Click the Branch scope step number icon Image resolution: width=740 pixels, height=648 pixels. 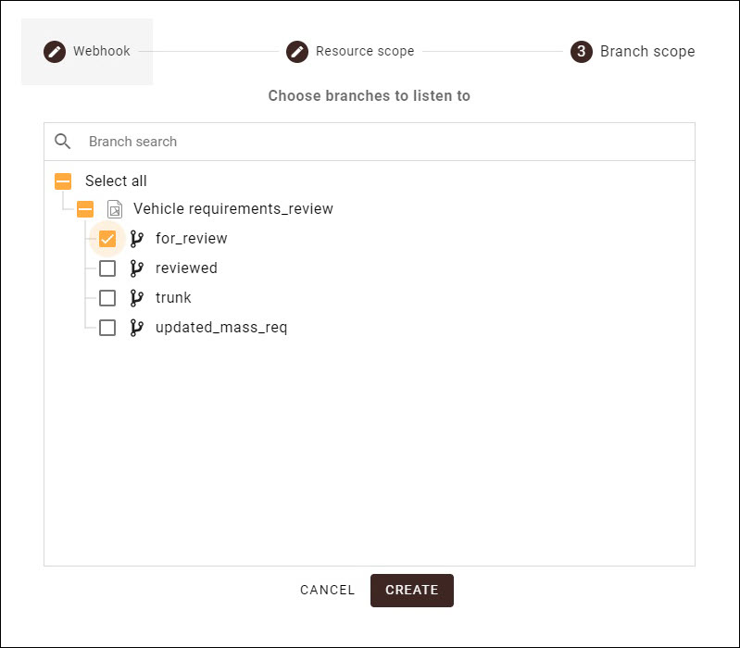(x=581, y=52)
